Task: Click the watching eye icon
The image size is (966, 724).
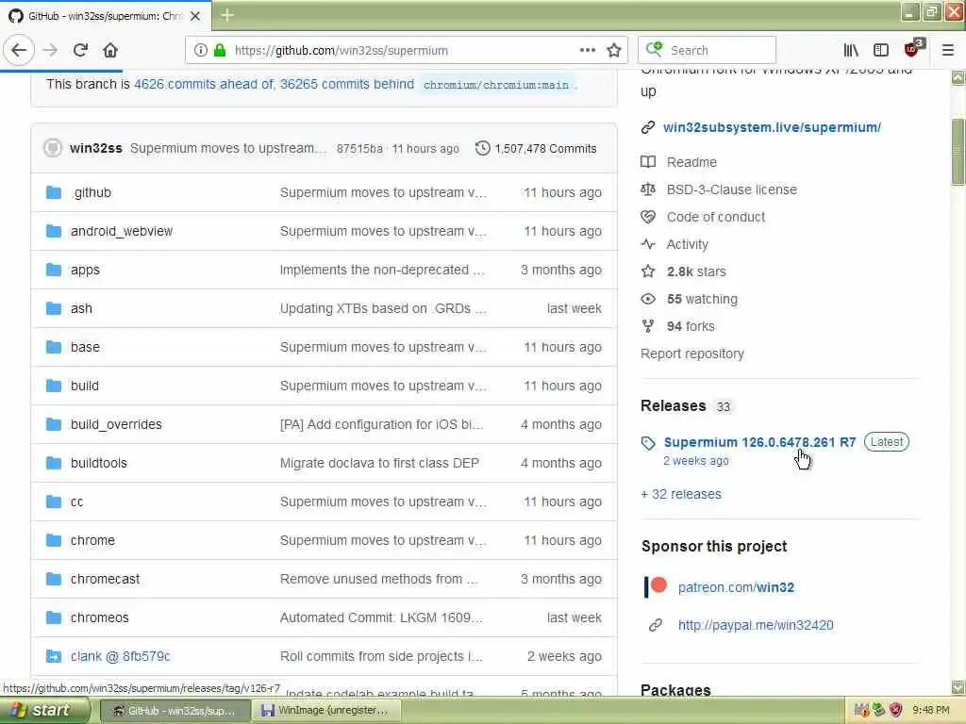Action: coord(648,299)
